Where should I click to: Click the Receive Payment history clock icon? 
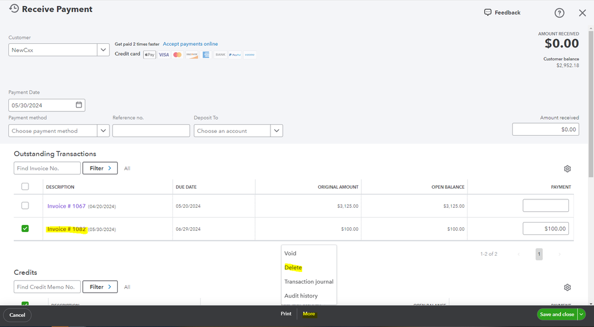(14, 8)
